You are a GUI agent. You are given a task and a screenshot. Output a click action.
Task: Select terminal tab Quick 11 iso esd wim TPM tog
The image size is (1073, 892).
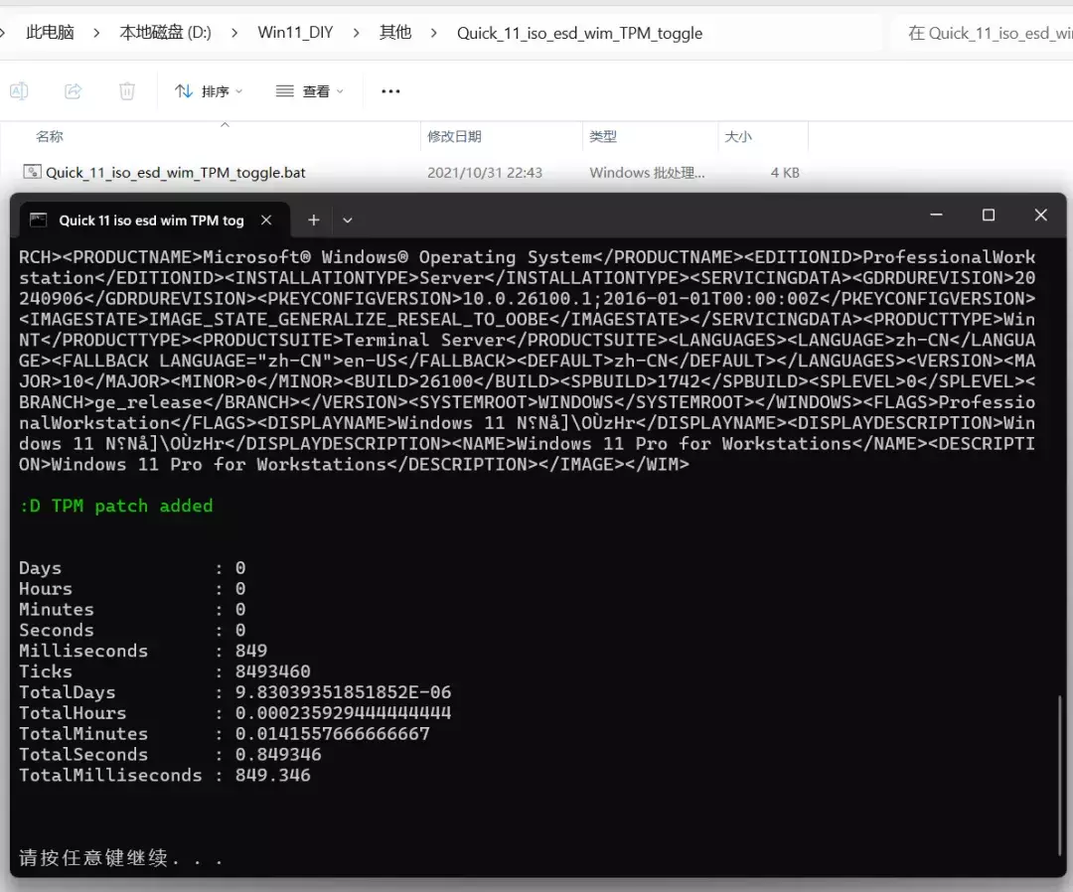coord(151,221)
